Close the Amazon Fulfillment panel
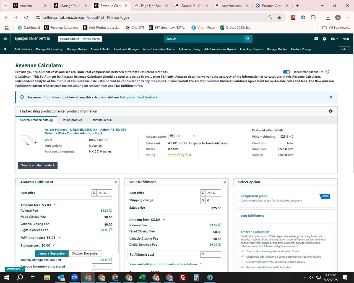 point(116,182)
